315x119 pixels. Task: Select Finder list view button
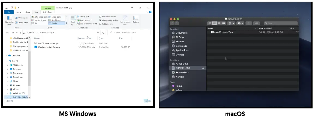(214, 23)
